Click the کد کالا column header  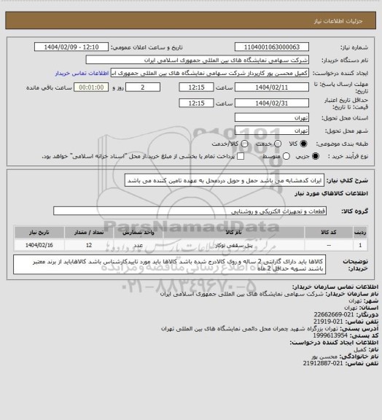pyautogui.click(x=329, y=232)
